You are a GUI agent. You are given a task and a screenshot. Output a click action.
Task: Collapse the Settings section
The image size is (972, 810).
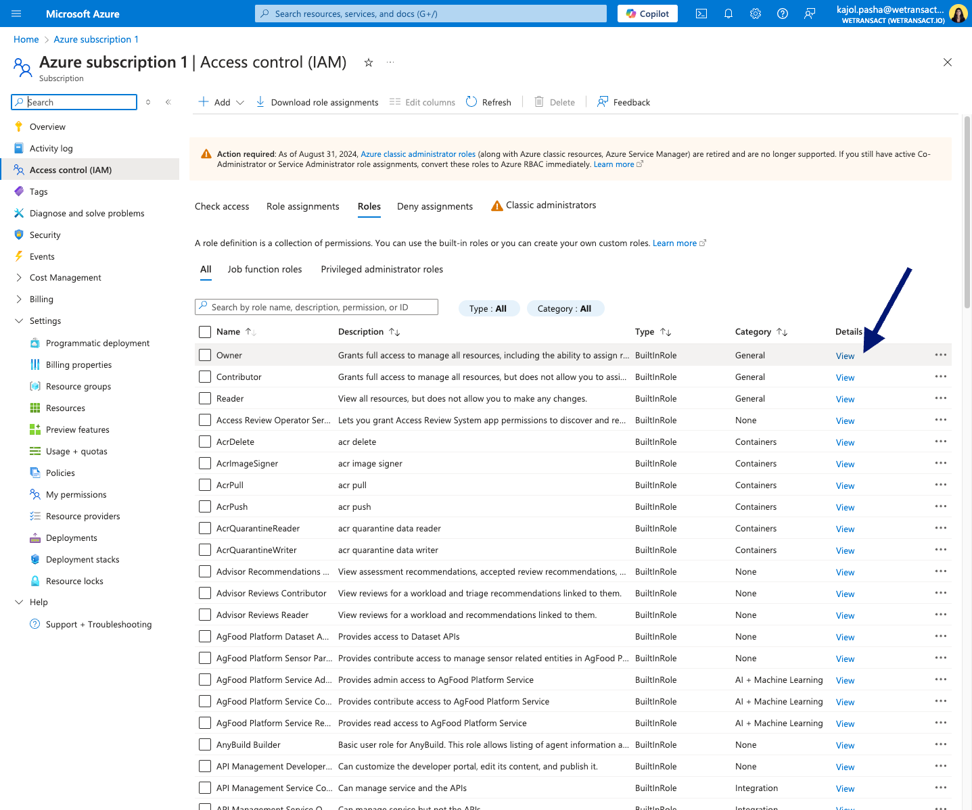(19, 320)
